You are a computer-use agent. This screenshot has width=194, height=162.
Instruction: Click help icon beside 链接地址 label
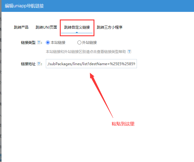pyautogui.click(x=39, y=64)
